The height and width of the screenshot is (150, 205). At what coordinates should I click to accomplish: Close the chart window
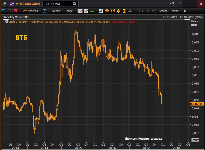click(201, 4)
